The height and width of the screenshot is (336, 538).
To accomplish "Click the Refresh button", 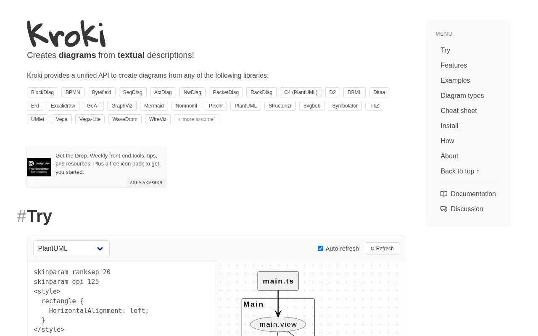I will tap(382, 249).
